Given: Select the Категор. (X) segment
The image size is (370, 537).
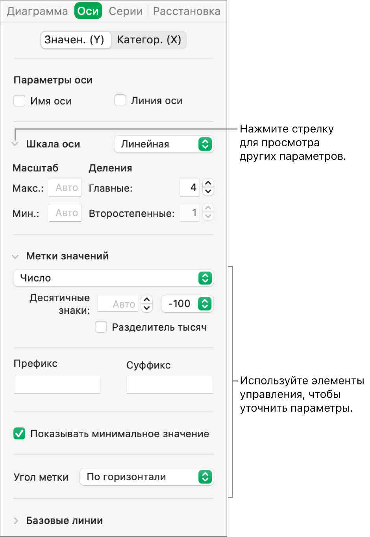Looking at the screenshot, I should (149, 40).
